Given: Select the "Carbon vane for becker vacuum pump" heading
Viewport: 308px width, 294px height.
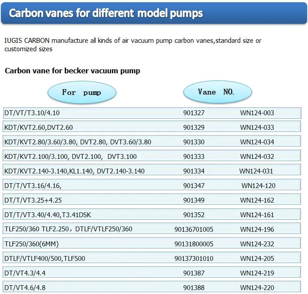Looking at the screenshot, I should 72,71.
